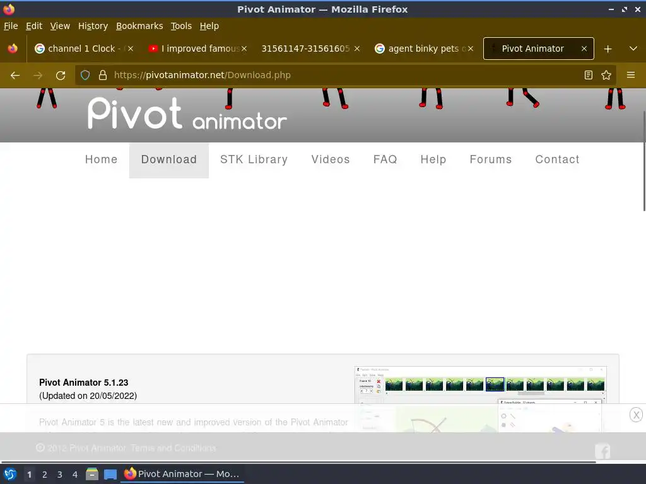Image resolution: width=646 pixels, height=484 pixels.
Task: Click the page vertical scrollbar
Action: (643, 161)
